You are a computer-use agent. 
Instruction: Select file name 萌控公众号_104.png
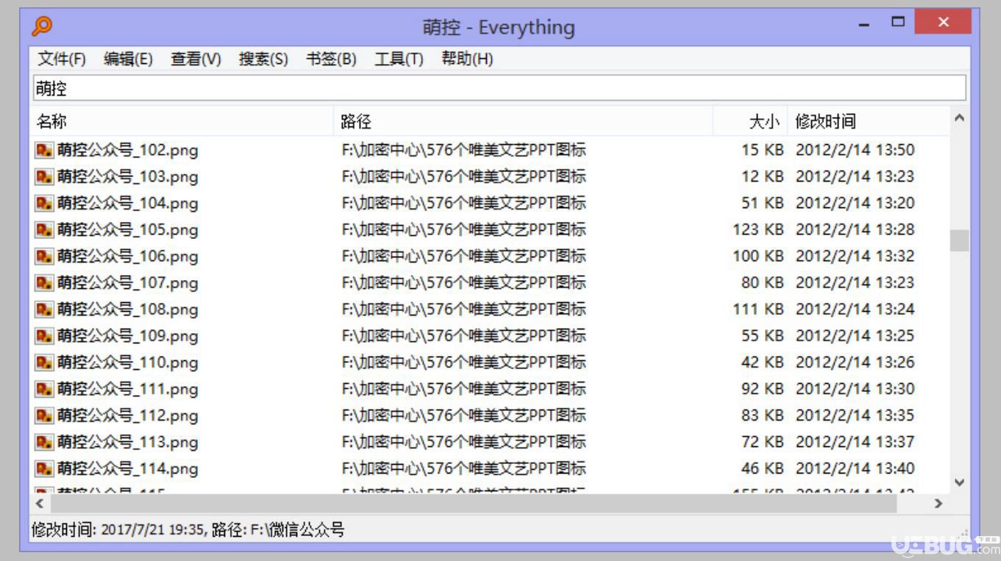click(x=128, y=204)
